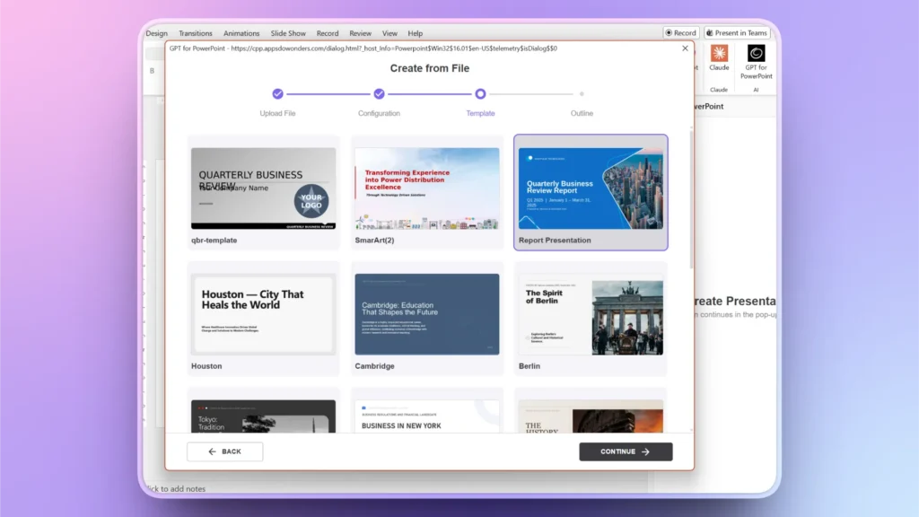Select the qbr-template thumbnail
Screen dimensions: 919x517
263,188
